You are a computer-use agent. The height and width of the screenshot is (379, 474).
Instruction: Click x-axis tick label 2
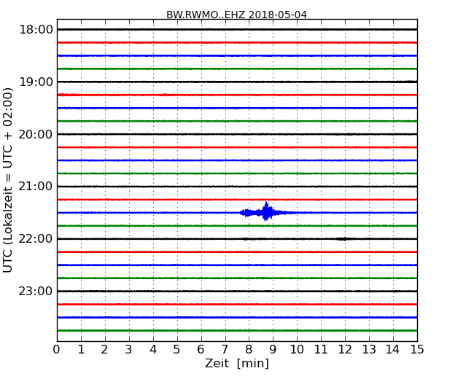[x=105, y=350]
